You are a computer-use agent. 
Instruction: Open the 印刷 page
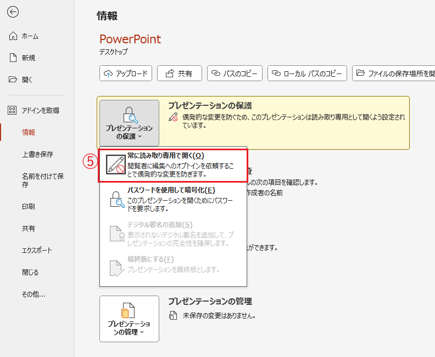[29, 206]
